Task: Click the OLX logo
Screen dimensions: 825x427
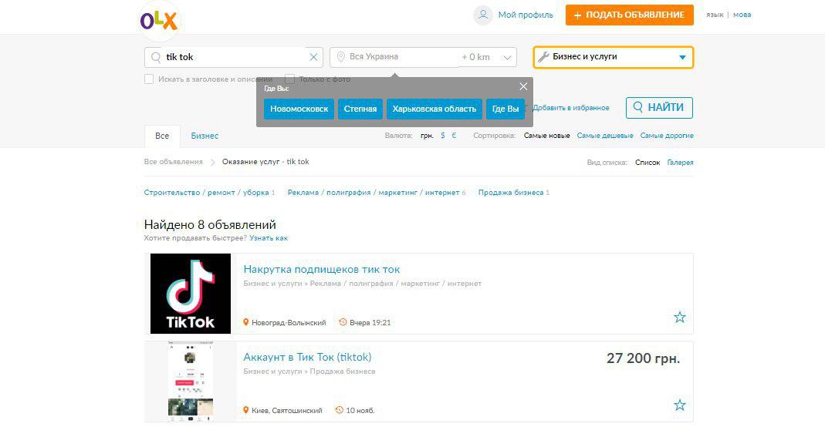Action: click(x=159, y=21)
